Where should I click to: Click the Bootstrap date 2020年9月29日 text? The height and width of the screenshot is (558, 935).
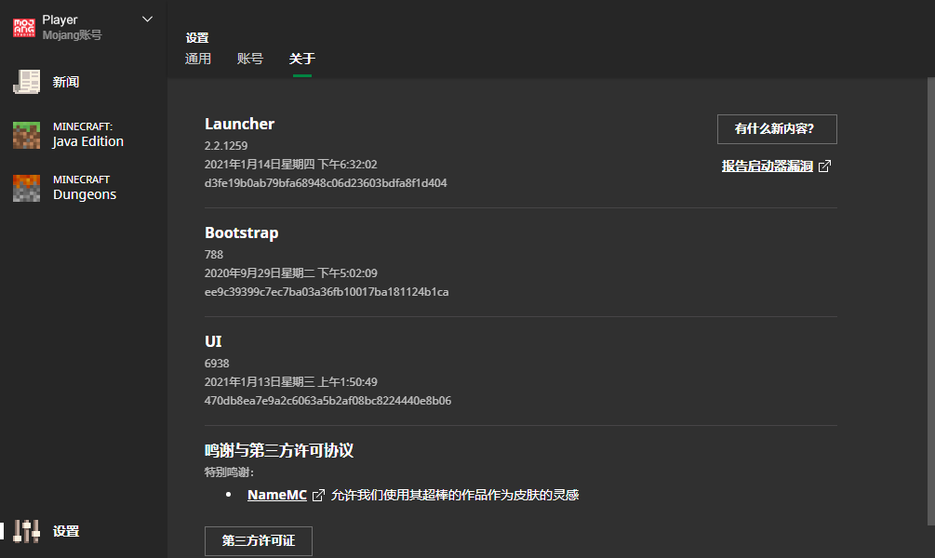[x=291, y=273]
